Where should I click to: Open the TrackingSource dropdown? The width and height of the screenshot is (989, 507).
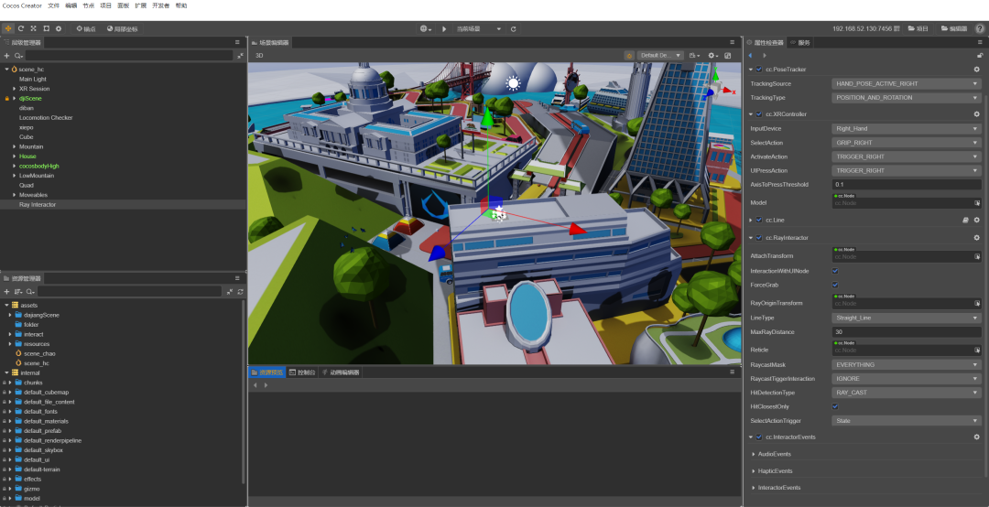(906, 83)
